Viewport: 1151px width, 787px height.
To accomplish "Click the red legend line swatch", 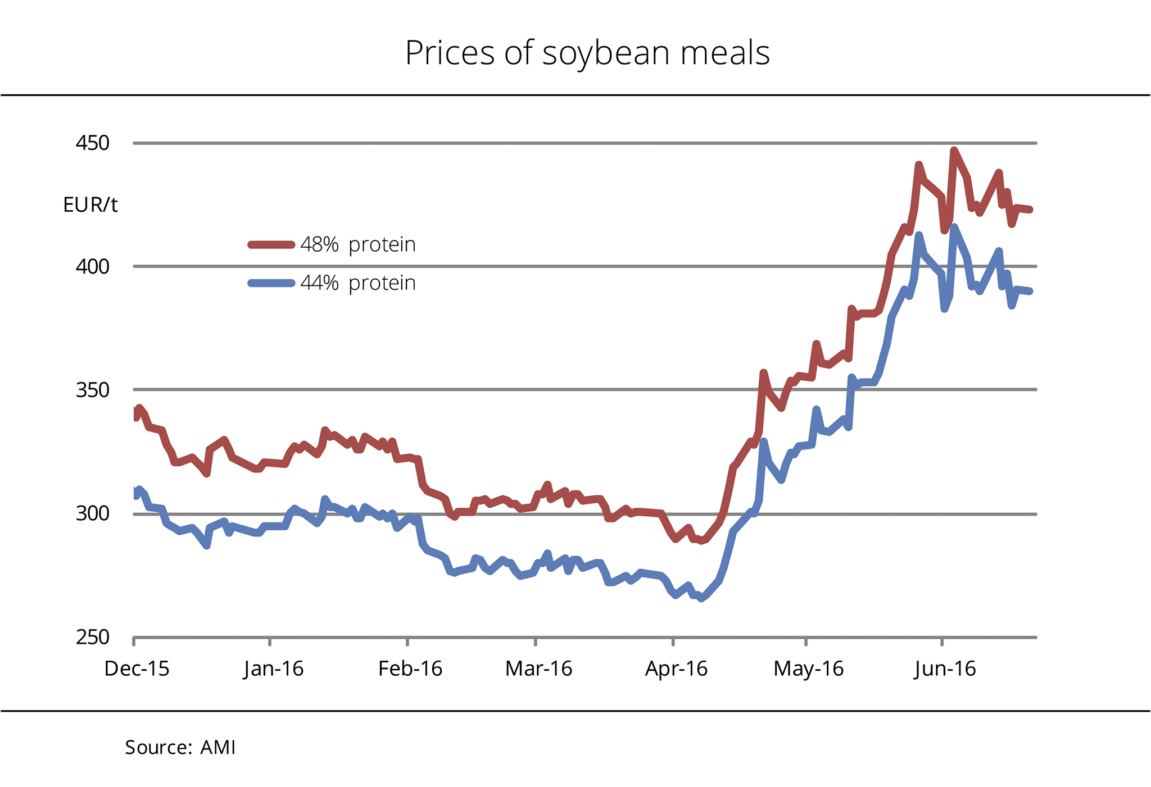I will 271,244.
